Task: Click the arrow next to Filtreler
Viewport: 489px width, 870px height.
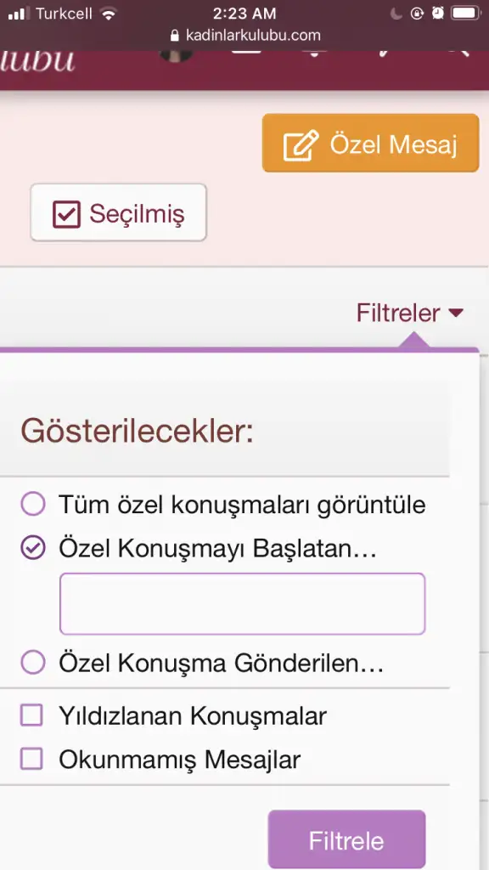Action: point(456,314)
